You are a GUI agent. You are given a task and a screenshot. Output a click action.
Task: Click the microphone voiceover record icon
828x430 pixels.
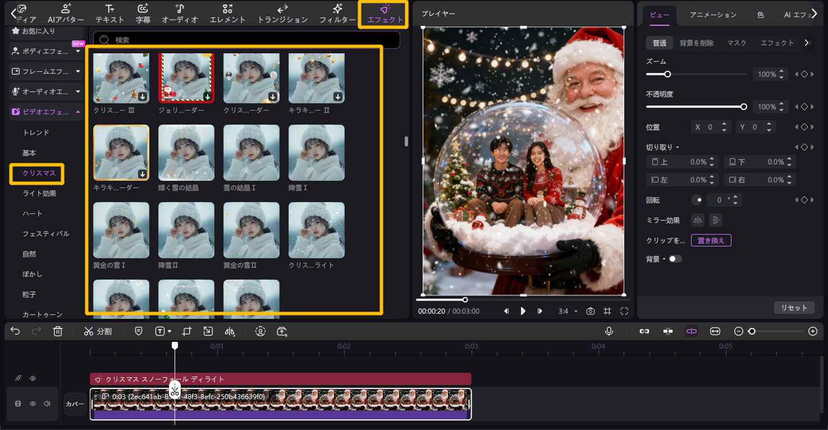pyautogui.click(x=609, y=331)
